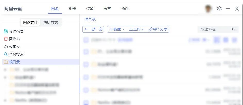243x105 pixels.
Task: Click the red recycle bin icon
Action: (x=6, y=39)
